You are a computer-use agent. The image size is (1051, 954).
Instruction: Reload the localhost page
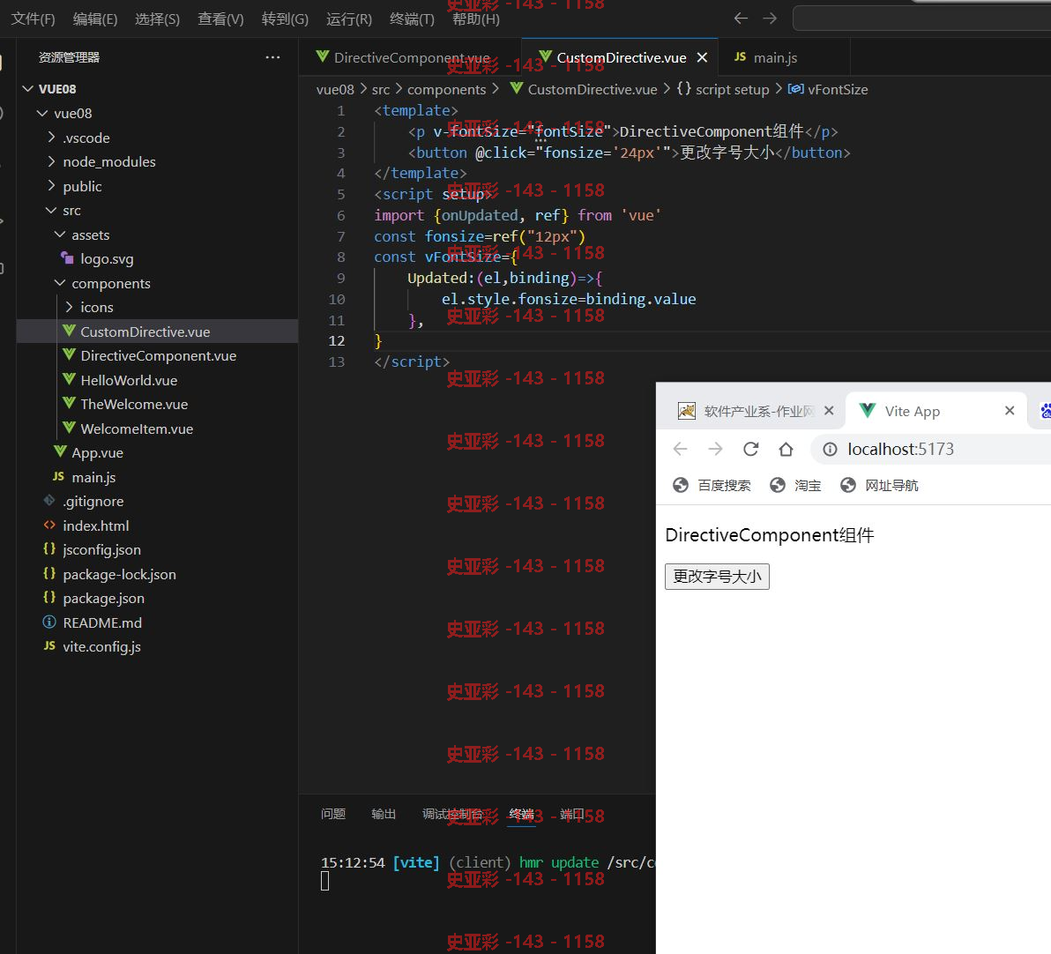pyautogui.click(x=750, y=449)
